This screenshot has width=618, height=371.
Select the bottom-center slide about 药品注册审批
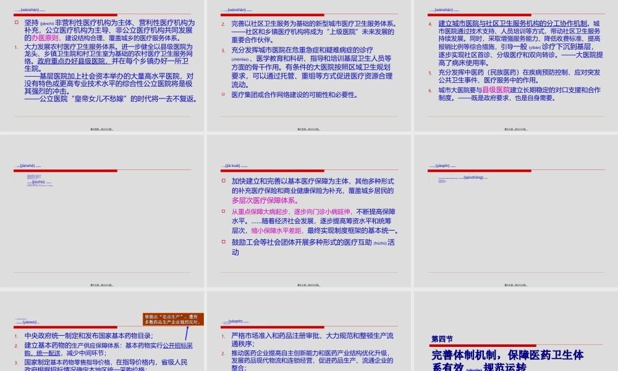tap(309, 343)
